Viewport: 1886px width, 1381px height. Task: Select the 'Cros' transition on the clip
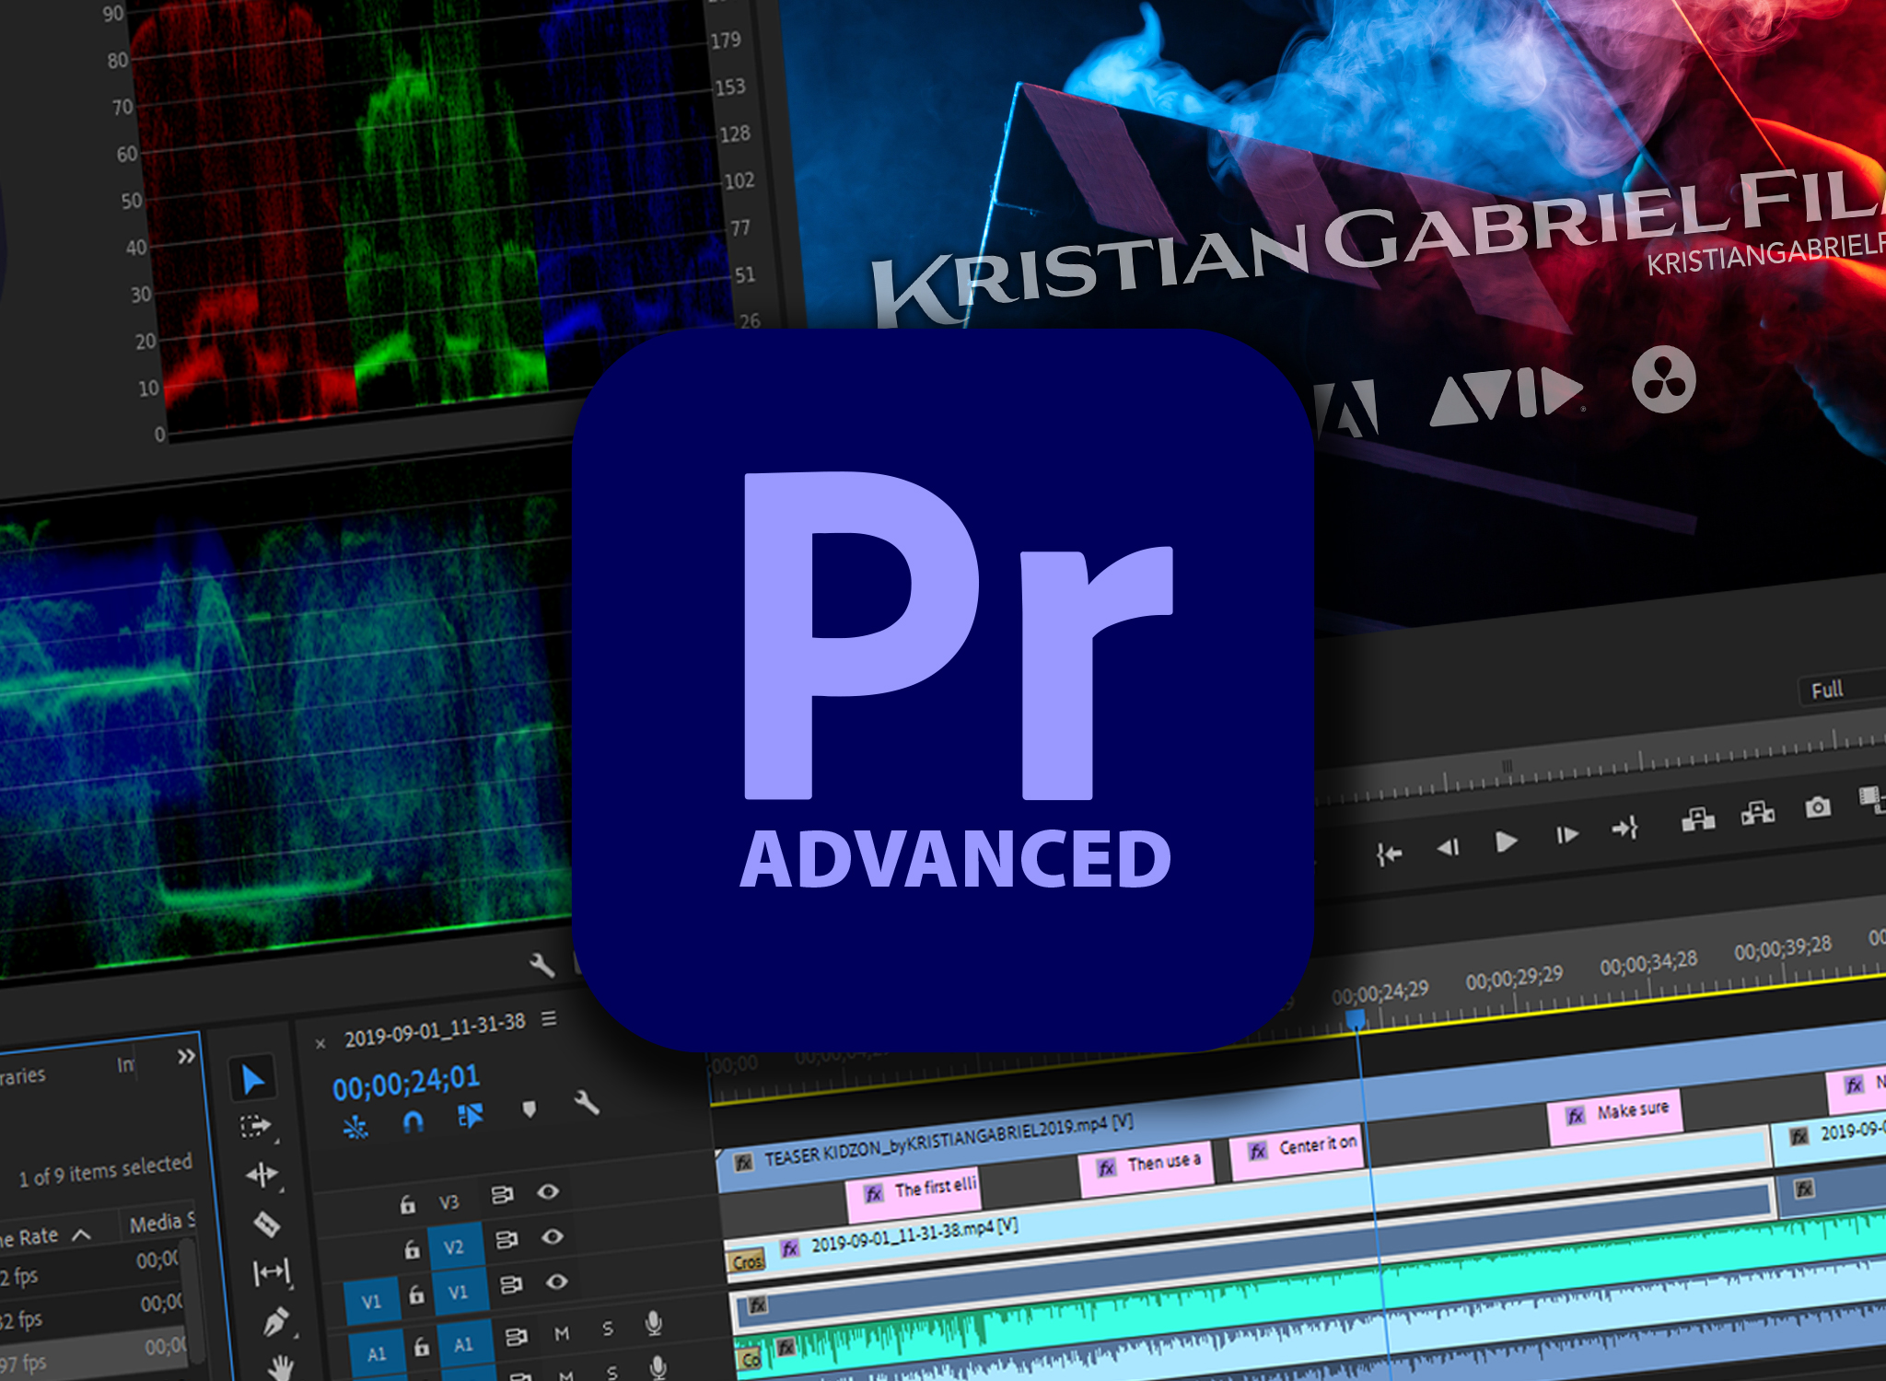point(748,1261)
